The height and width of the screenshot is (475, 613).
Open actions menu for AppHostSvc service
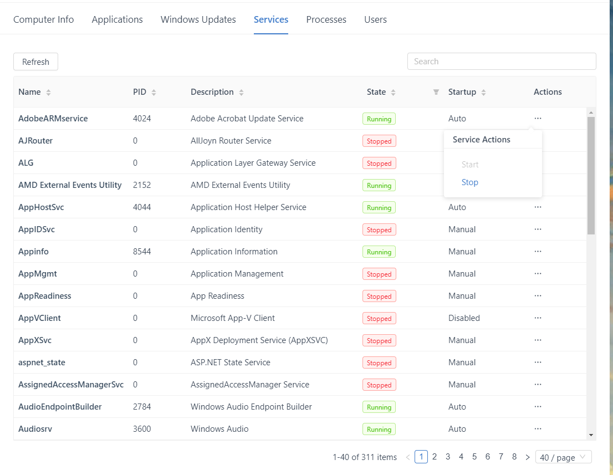click(538, 207)
